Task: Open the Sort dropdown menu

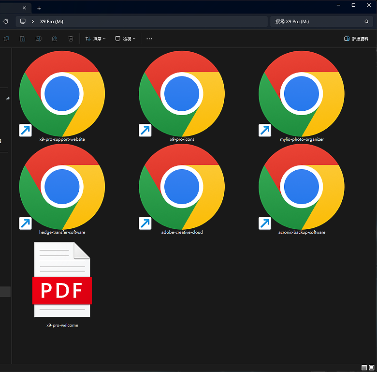Action: [x=95, y=39]
